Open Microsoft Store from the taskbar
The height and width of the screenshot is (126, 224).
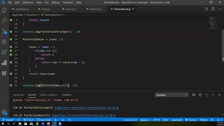coord(26,124)
